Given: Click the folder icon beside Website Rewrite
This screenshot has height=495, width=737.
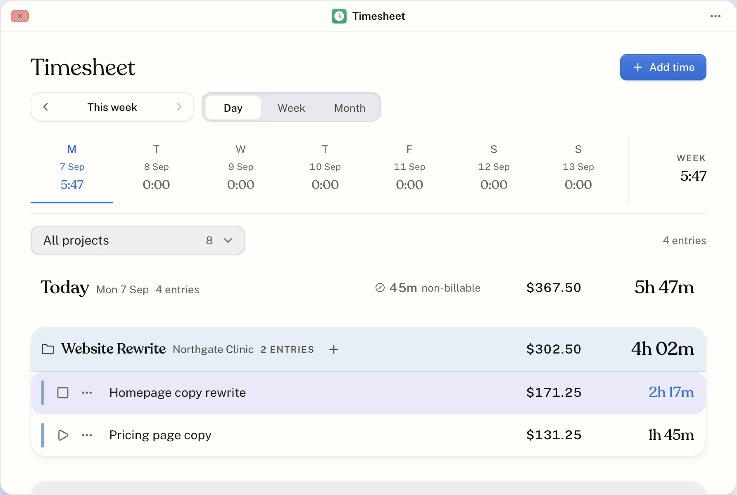Looking at the screenshot, I should coord(48,349).
